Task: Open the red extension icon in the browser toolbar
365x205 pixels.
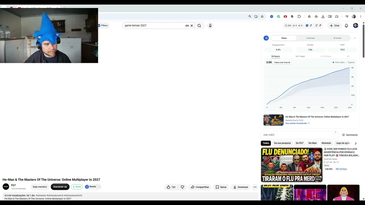Action: coord(285,17)
